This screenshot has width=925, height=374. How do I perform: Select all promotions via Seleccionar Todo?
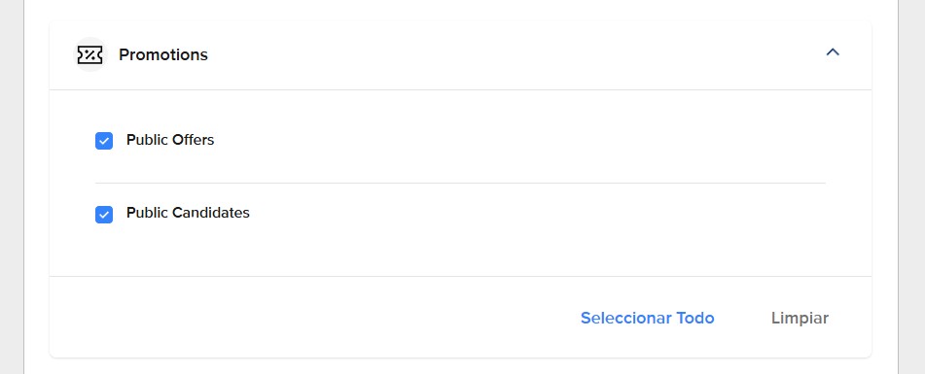[647, 318]
